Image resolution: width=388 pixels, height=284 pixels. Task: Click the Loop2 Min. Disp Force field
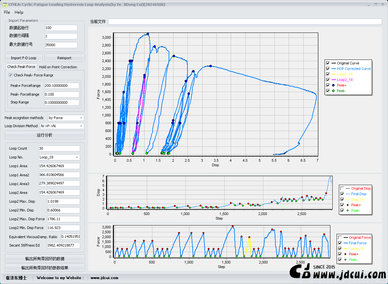click(x=63, y=228)
